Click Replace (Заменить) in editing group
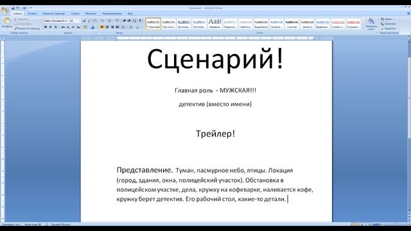 tap(388, 24)
